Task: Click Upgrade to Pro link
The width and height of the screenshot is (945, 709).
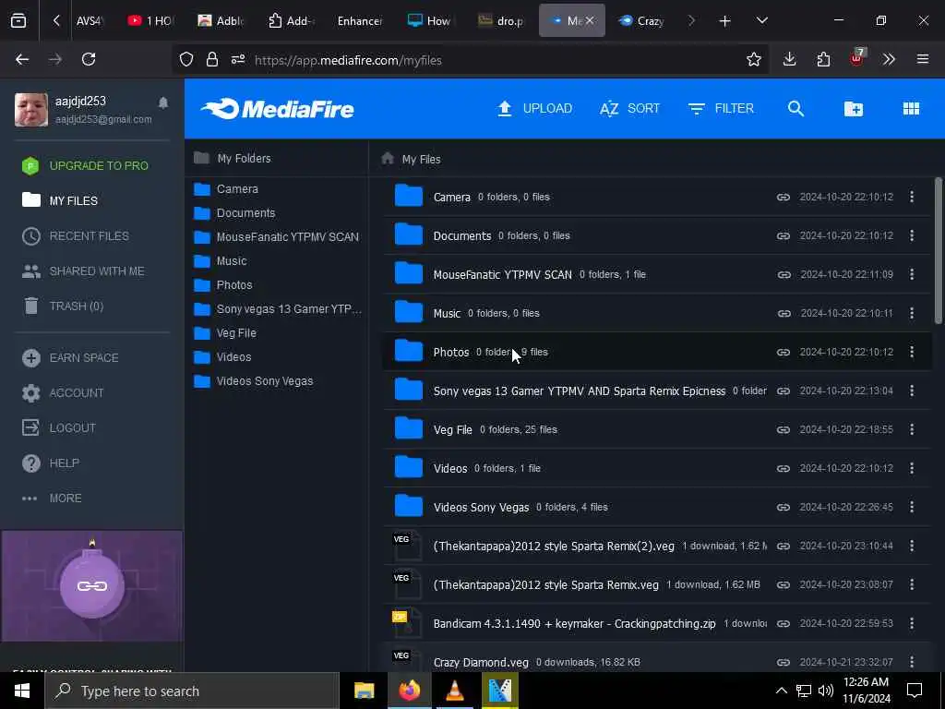Action: [x=85, y=166]
